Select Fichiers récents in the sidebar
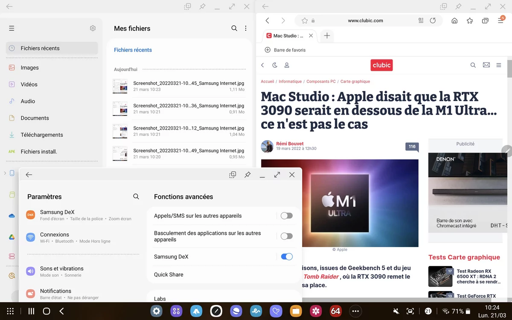512x320 pixels. (x=52, y=48)
